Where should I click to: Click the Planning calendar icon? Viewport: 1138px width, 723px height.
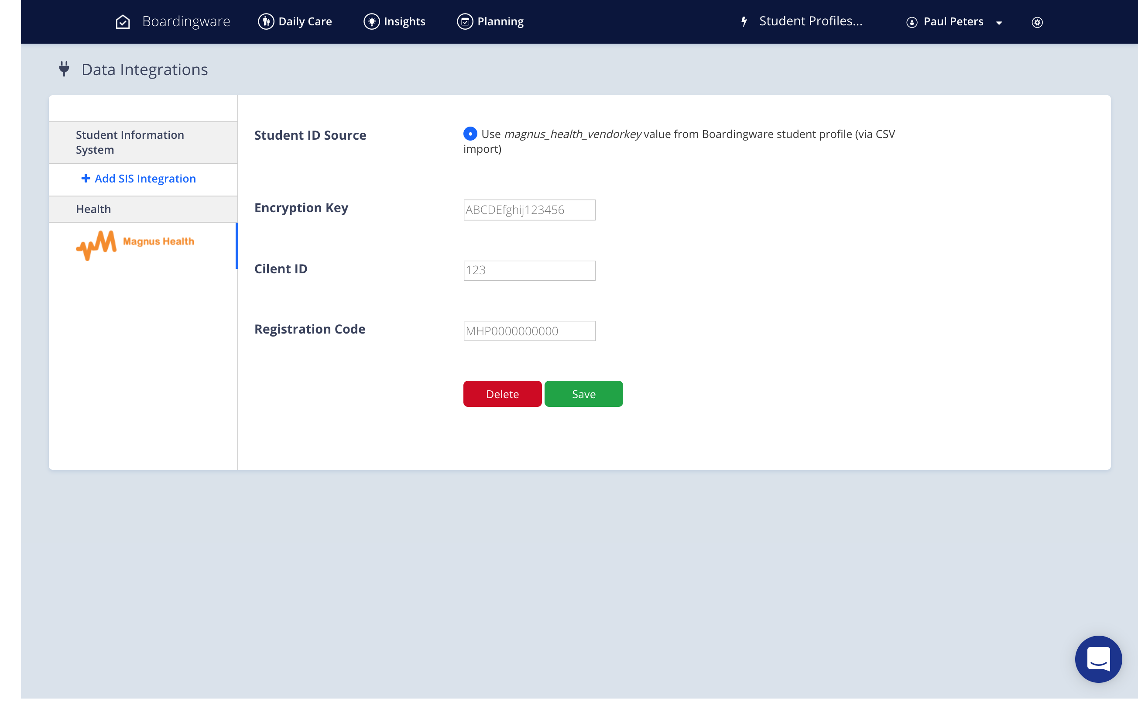465,22
